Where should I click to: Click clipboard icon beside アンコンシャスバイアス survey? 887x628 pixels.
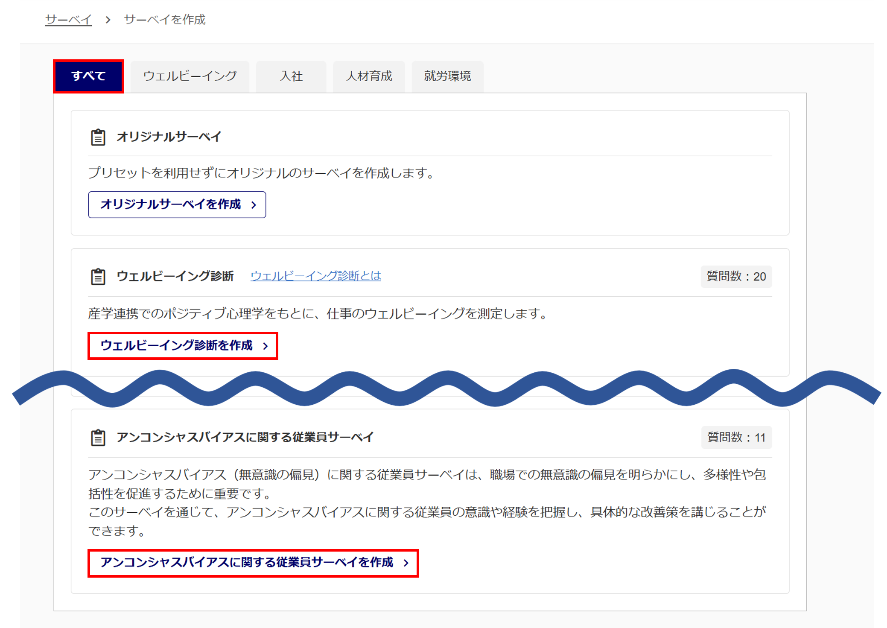coord(98,438)
